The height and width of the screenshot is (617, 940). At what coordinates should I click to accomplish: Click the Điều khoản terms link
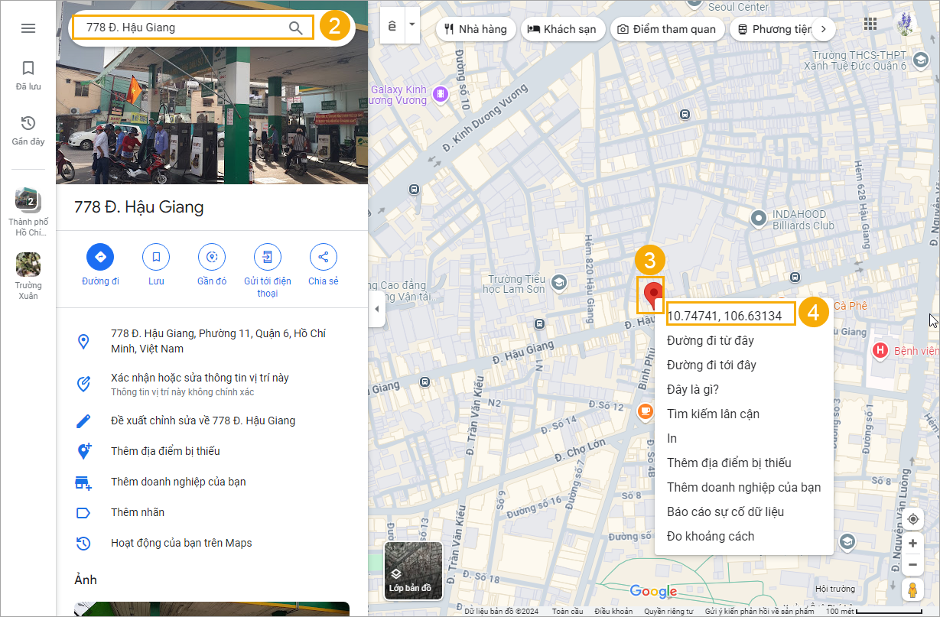[x=613, y=612]
